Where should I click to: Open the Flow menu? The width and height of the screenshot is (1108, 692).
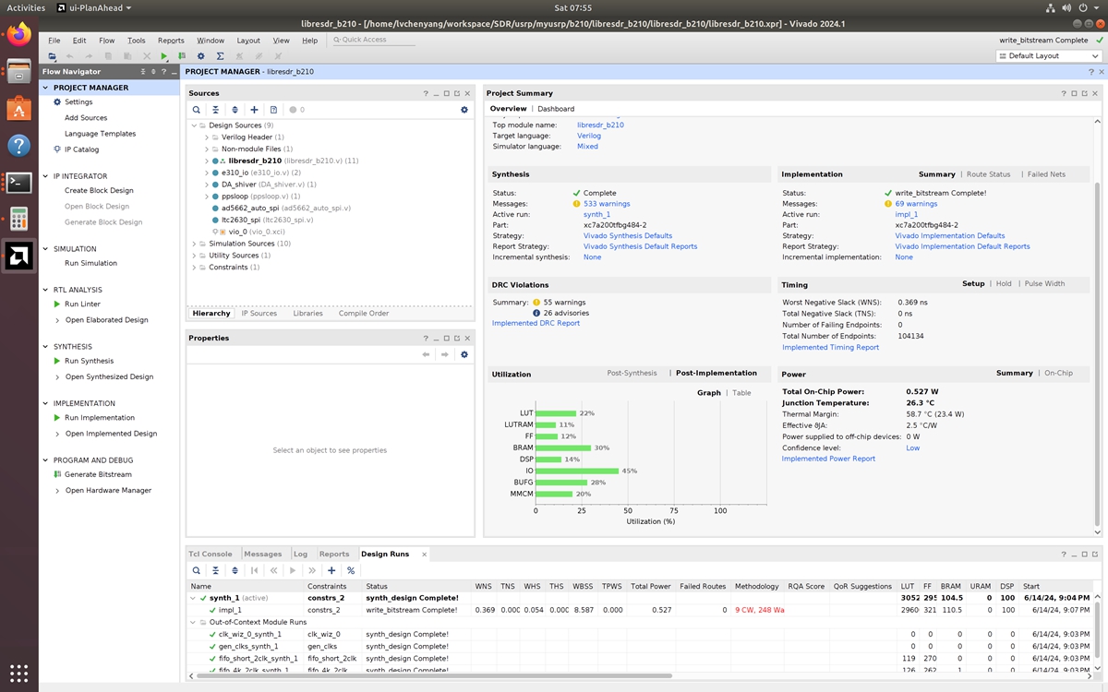click(106, 41)
